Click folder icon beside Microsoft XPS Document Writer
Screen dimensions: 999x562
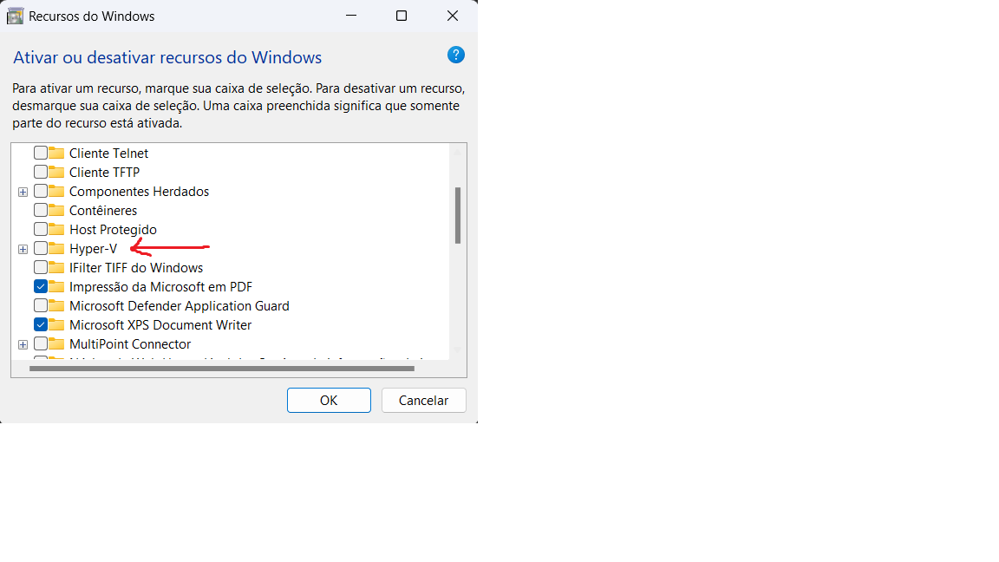pyautogui.click(x=56, y=324)
